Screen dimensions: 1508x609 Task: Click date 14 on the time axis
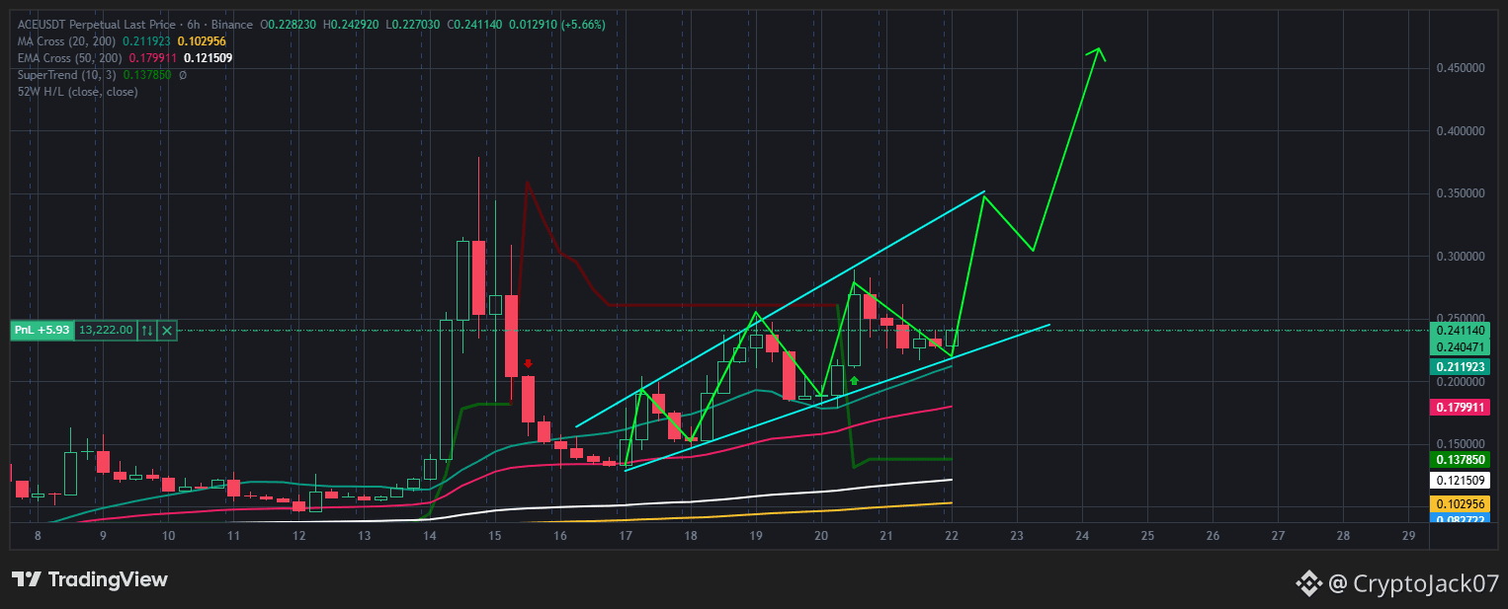click(430, 536)
